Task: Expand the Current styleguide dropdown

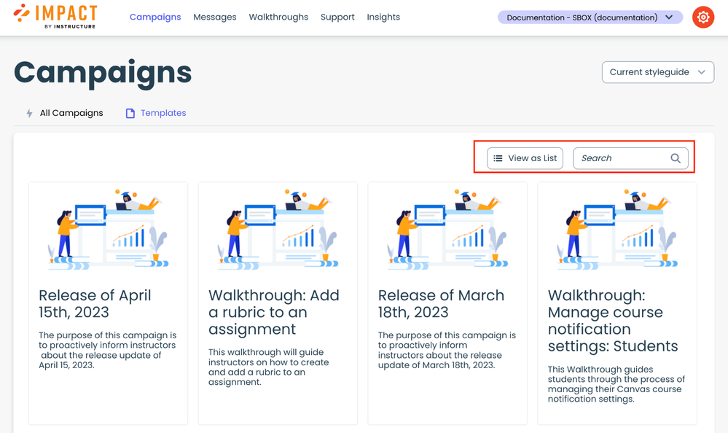Action: click(657, 72)
